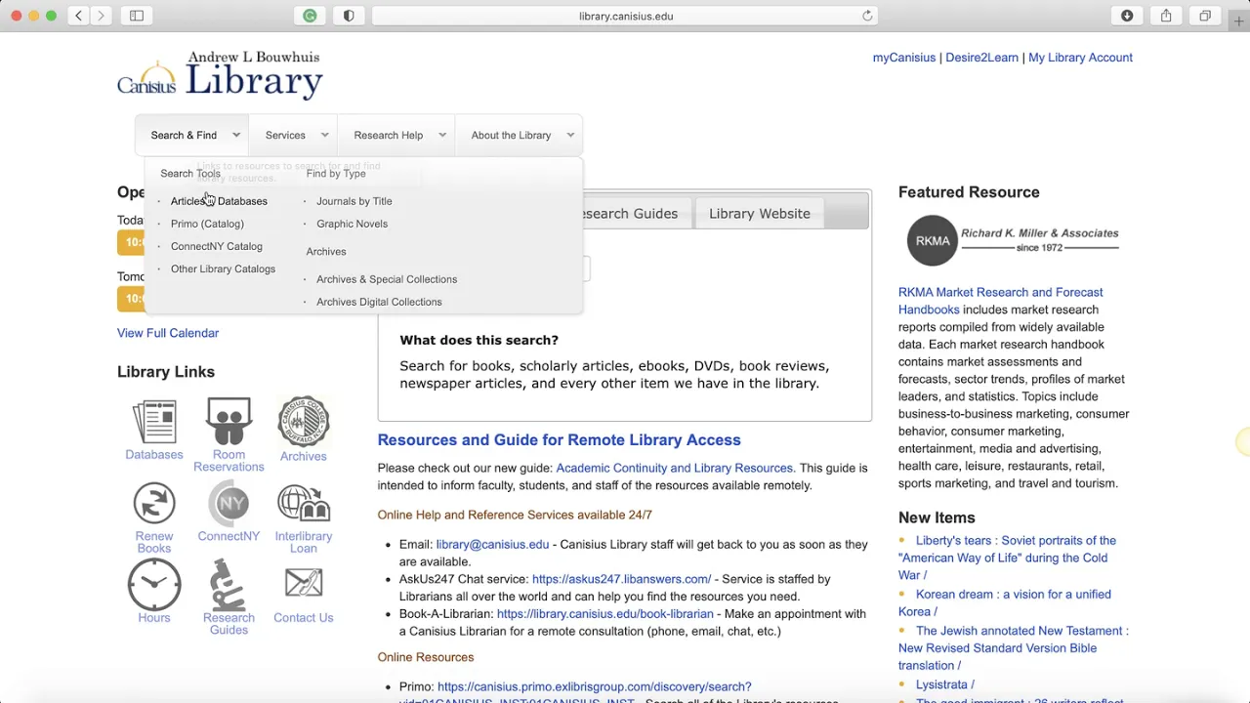This screenshot has width=1250, height=703.
Task: Expand the Research Help menu
Action: coord(397,136)
